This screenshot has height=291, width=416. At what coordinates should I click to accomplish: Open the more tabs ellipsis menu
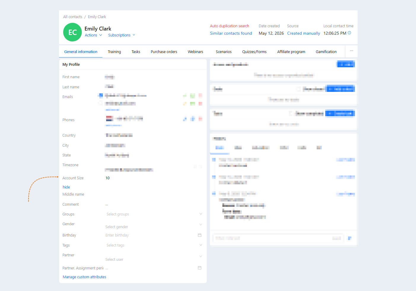[352, 51]
